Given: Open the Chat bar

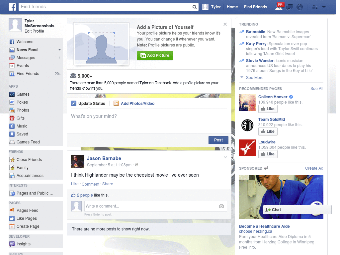Looking at the screenshot, I should click(297, 210).
